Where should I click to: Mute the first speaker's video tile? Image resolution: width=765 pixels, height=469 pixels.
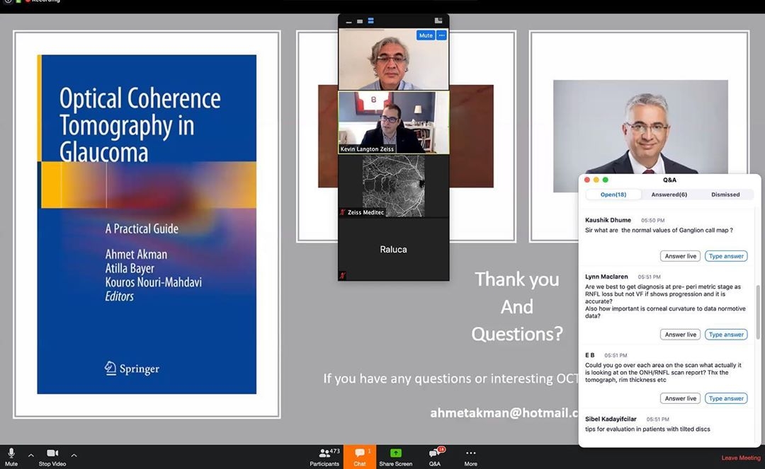pos(426,35)
